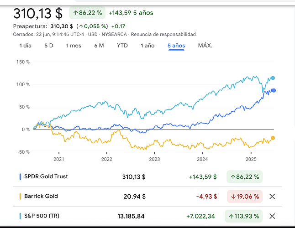
Task: Click the 20,94 $ Barrick price
Action: coord(135,197)
